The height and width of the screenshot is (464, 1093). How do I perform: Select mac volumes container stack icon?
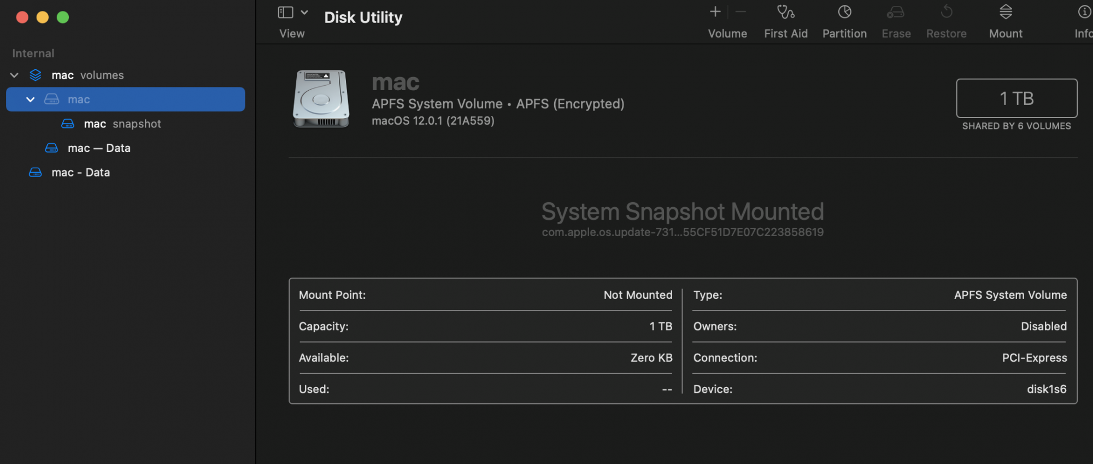(x=36, y=75)
